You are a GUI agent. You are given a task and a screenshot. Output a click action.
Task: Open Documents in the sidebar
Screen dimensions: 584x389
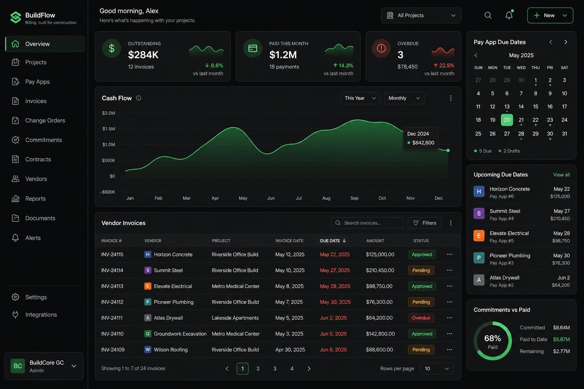(x=45, y=218)
